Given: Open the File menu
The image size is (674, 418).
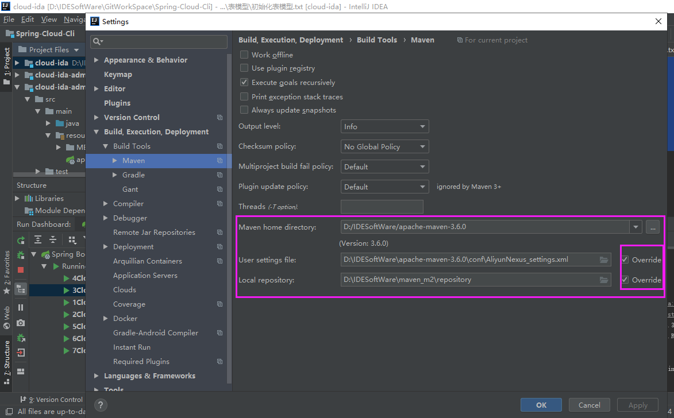Looking at the screenshot, I should 9,19.
